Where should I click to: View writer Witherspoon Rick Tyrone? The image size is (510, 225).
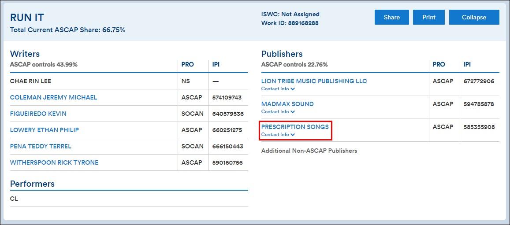coord(54,162)
